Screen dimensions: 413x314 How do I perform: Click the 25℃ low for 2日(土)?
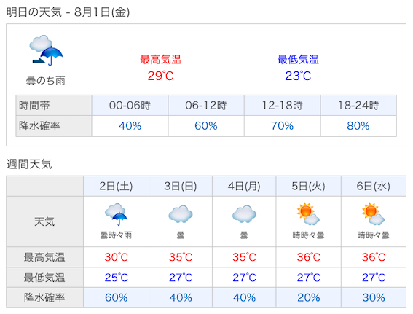116,278
